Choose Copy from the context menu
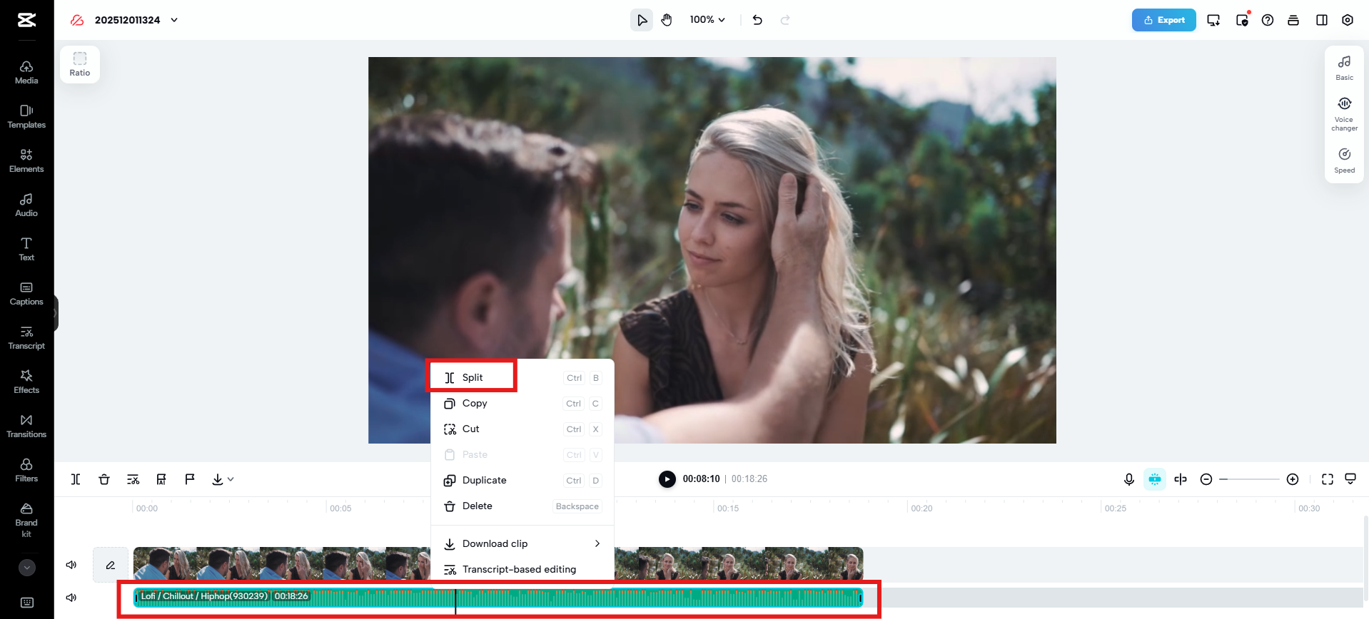Image resolution: width=1369 pixels, height=619 pixels. pos(522,403)
